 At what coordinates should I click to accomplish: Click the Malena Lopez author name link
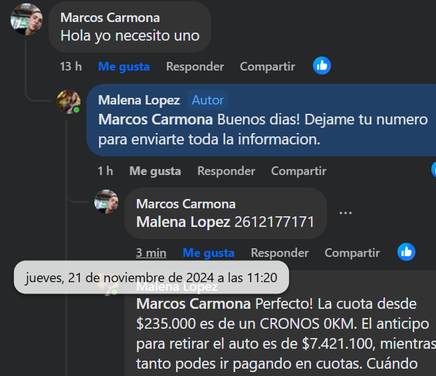pos(139,100)
